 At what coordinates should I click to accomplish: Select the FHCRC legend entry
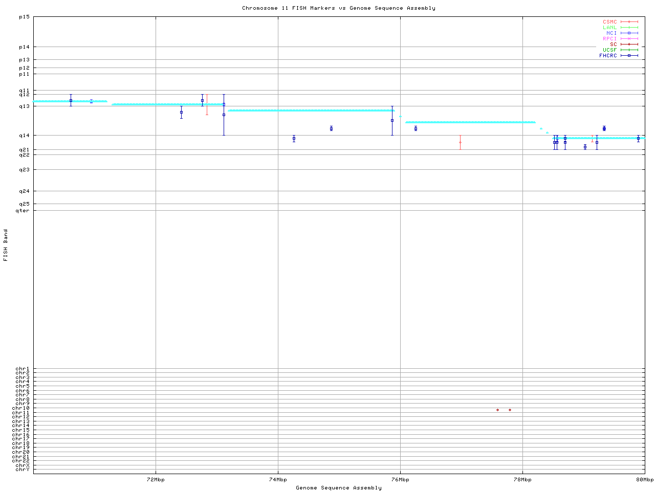tap(619, 55)
